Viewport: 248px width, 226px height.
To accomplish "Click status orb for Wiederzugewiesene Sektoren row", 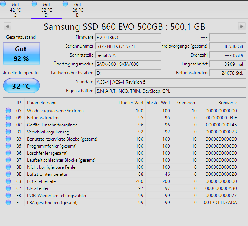I will coord(8,110).
